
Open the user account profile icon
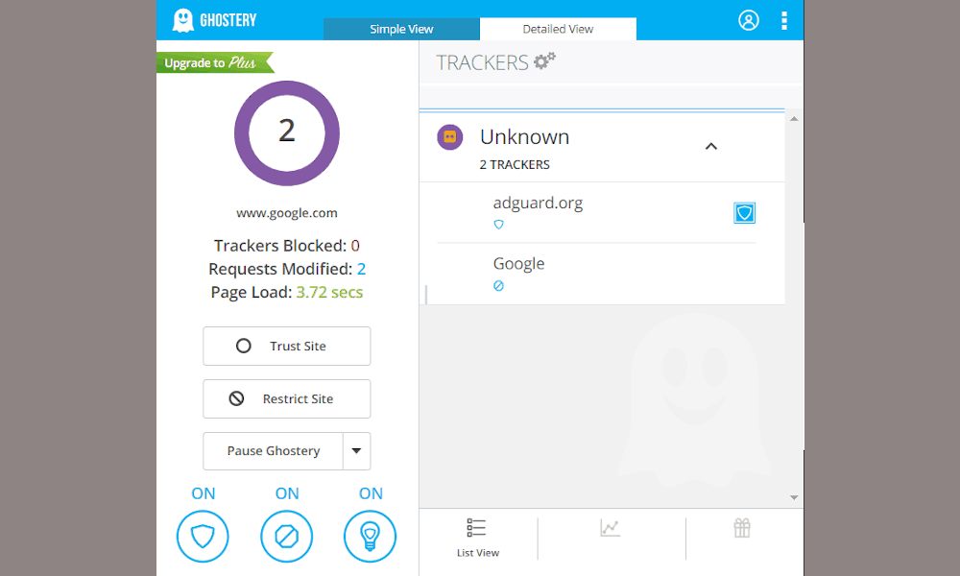749,20
